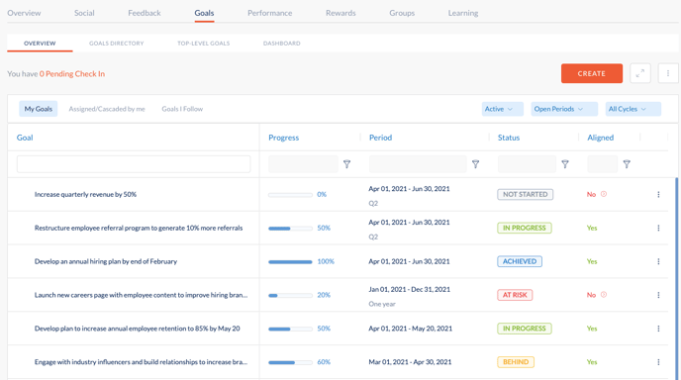
Task: Switch to the Rewards tab
Action: pos(340,13)
